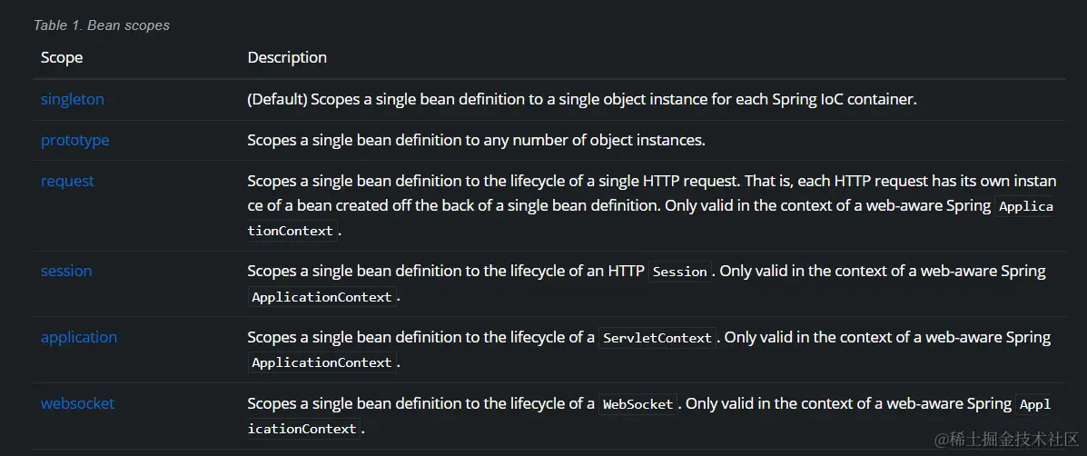Click the tionContext code fragment in the request row

[292, 231]
